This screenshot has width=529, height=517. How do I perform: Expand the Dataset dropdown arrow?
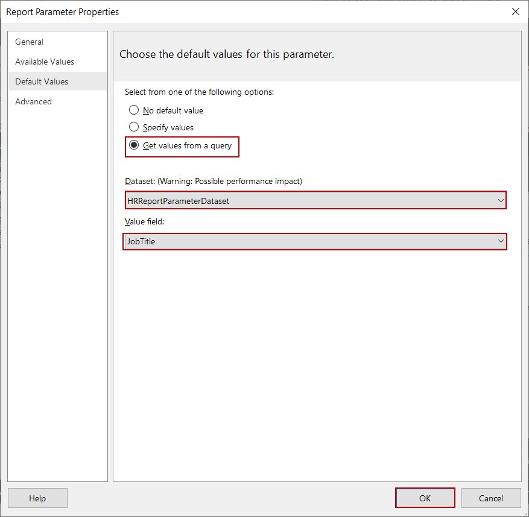501,200
